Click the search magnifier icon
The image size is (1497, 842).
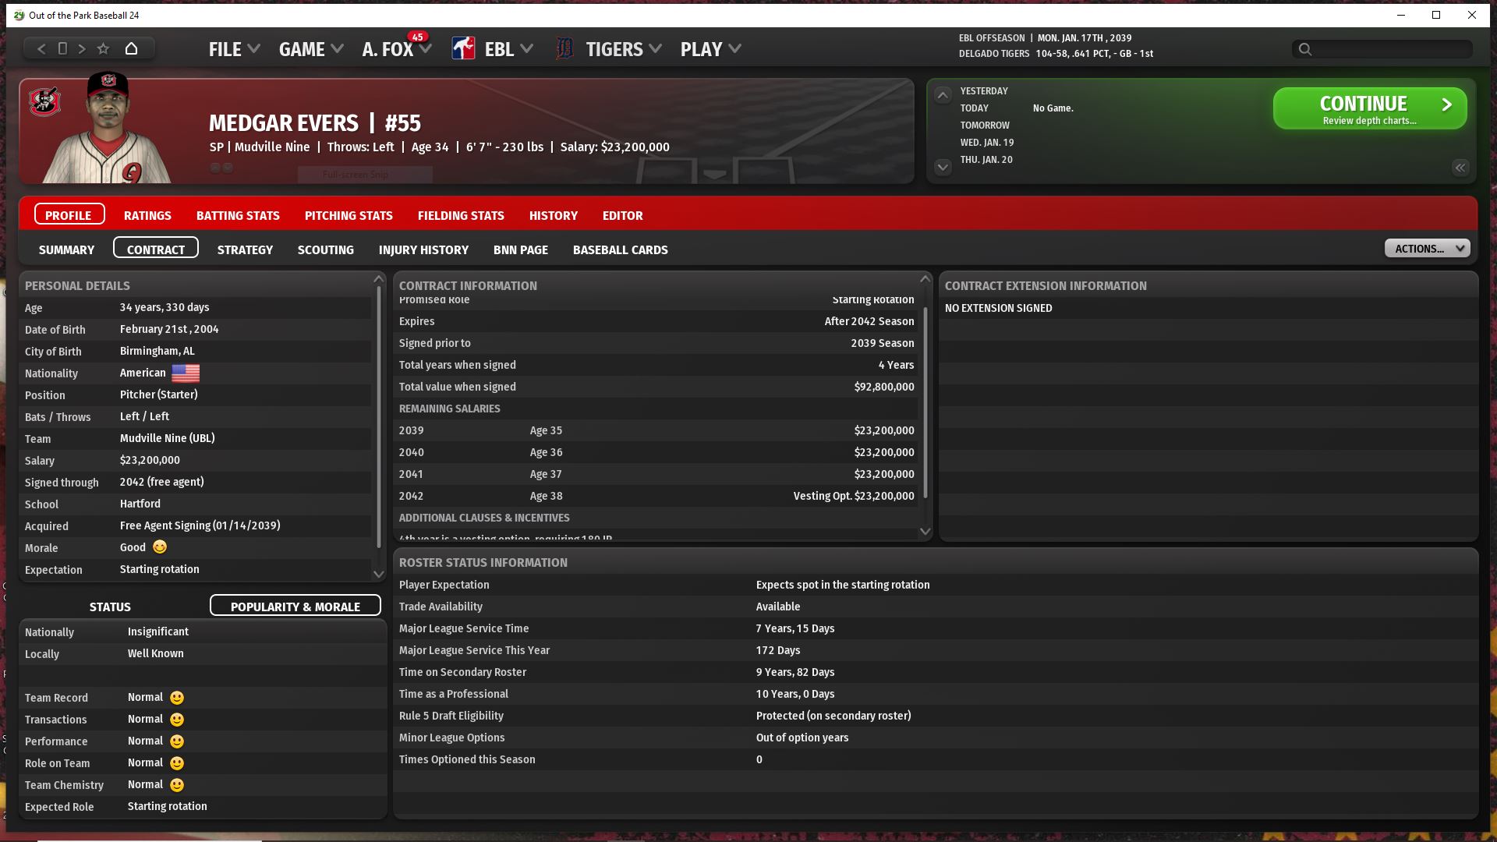[1305, 50]
